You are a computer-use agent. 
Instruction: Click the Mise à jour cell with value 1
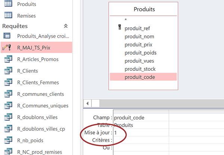click(141, 133)
